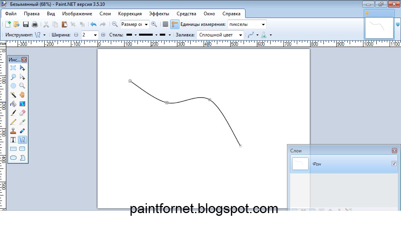Toggle antialiasing in the tool options bar
Image resolution: width=401 pixels, height=235 pixels.
(264, 34)
